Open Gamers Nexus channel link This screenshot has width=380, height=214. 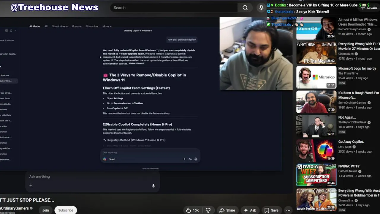tap(348, 171)
